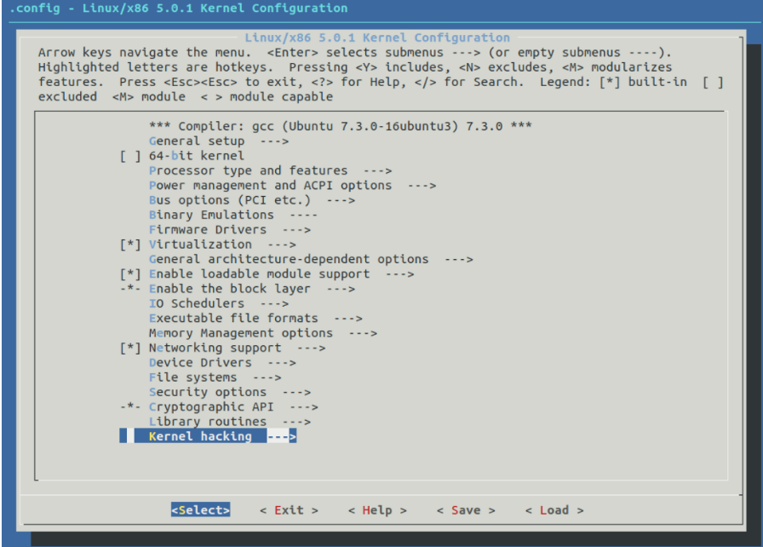
Task: Open the General setup submenu
Action: 219,141
